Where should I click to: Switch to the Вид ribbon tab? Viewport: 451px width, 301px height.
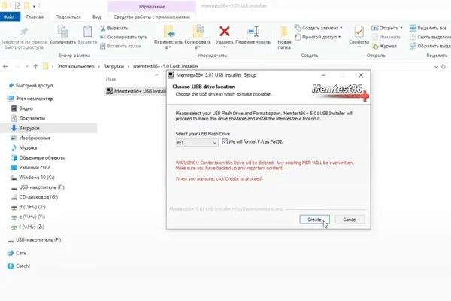(x=97, y=17)
